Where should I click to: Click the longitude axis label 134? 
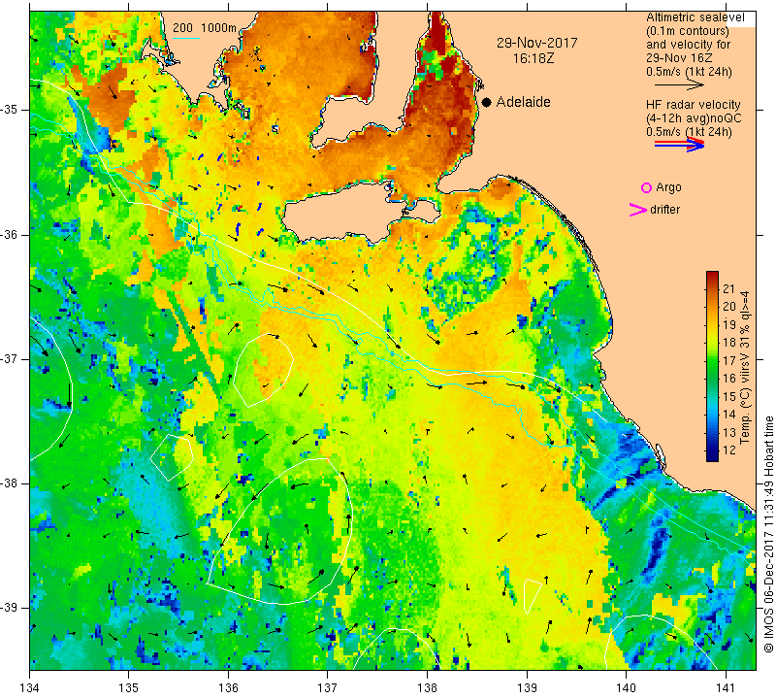pyautogui.click(x=30, y=687)
